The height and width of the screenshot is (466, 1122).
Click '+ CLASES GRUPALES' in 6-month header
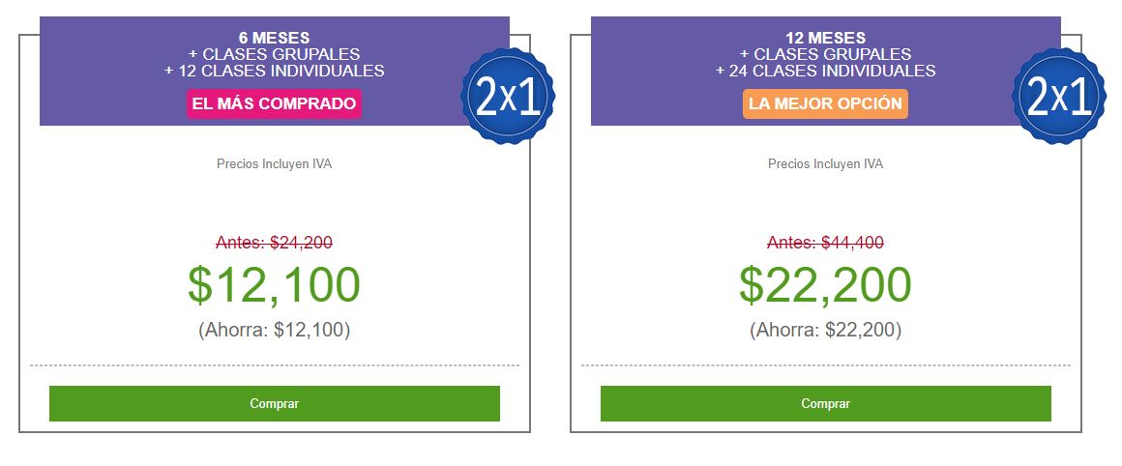(274, 54)
